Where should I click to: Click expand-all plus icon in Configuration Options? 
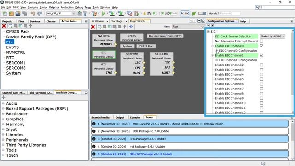point(212,26)
